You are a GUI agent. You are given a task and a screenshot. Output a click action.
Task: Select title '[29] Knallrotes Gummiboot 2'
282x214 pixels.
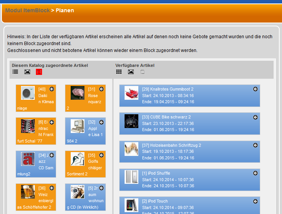point(168,89)
